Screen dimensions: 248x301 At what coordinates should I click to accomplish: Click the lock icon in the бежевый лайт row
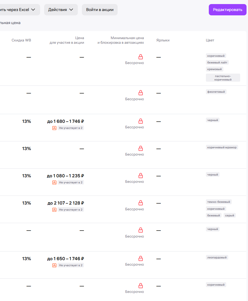[x=141, y=57]
